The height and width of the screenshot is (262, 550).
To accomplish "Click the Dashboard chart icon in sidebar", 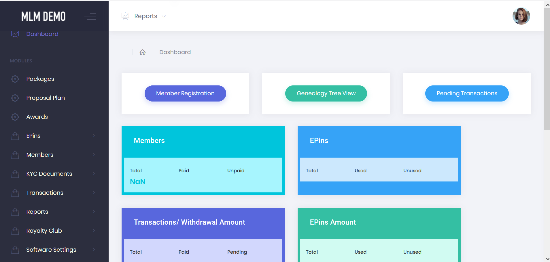I will click(15, 34).
